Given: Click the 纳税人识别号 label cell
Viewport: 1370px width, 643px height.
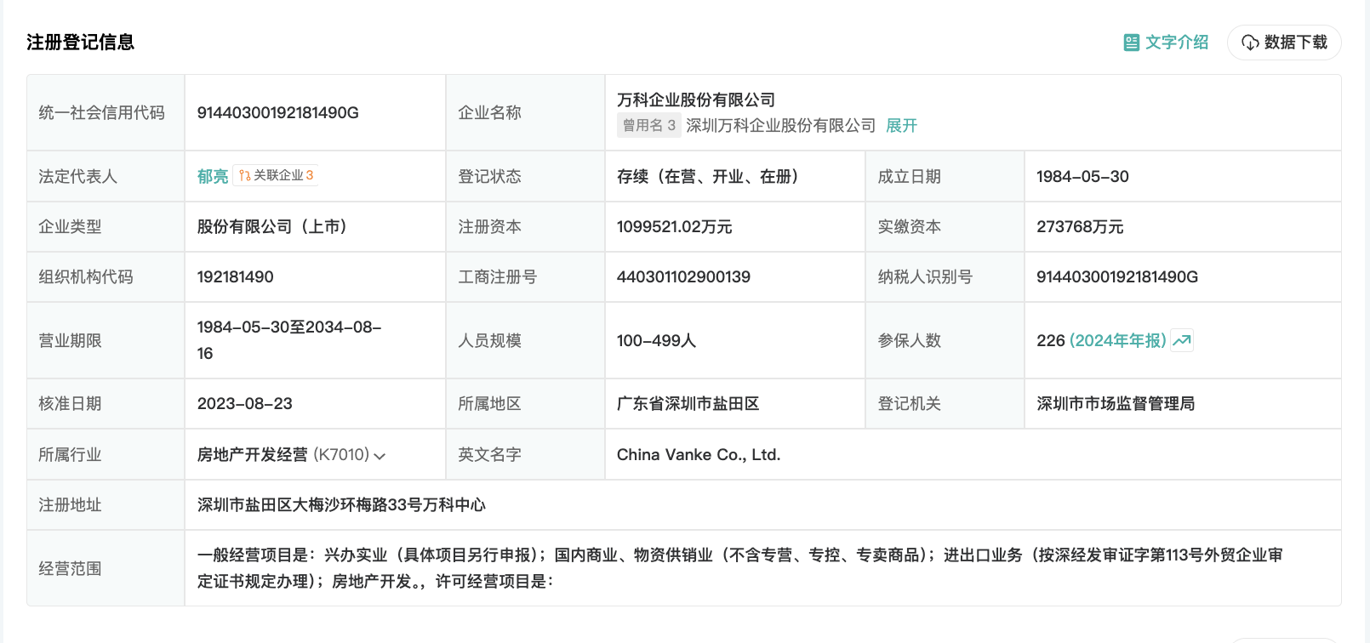Looking at the screenshot, I should 945,276.
